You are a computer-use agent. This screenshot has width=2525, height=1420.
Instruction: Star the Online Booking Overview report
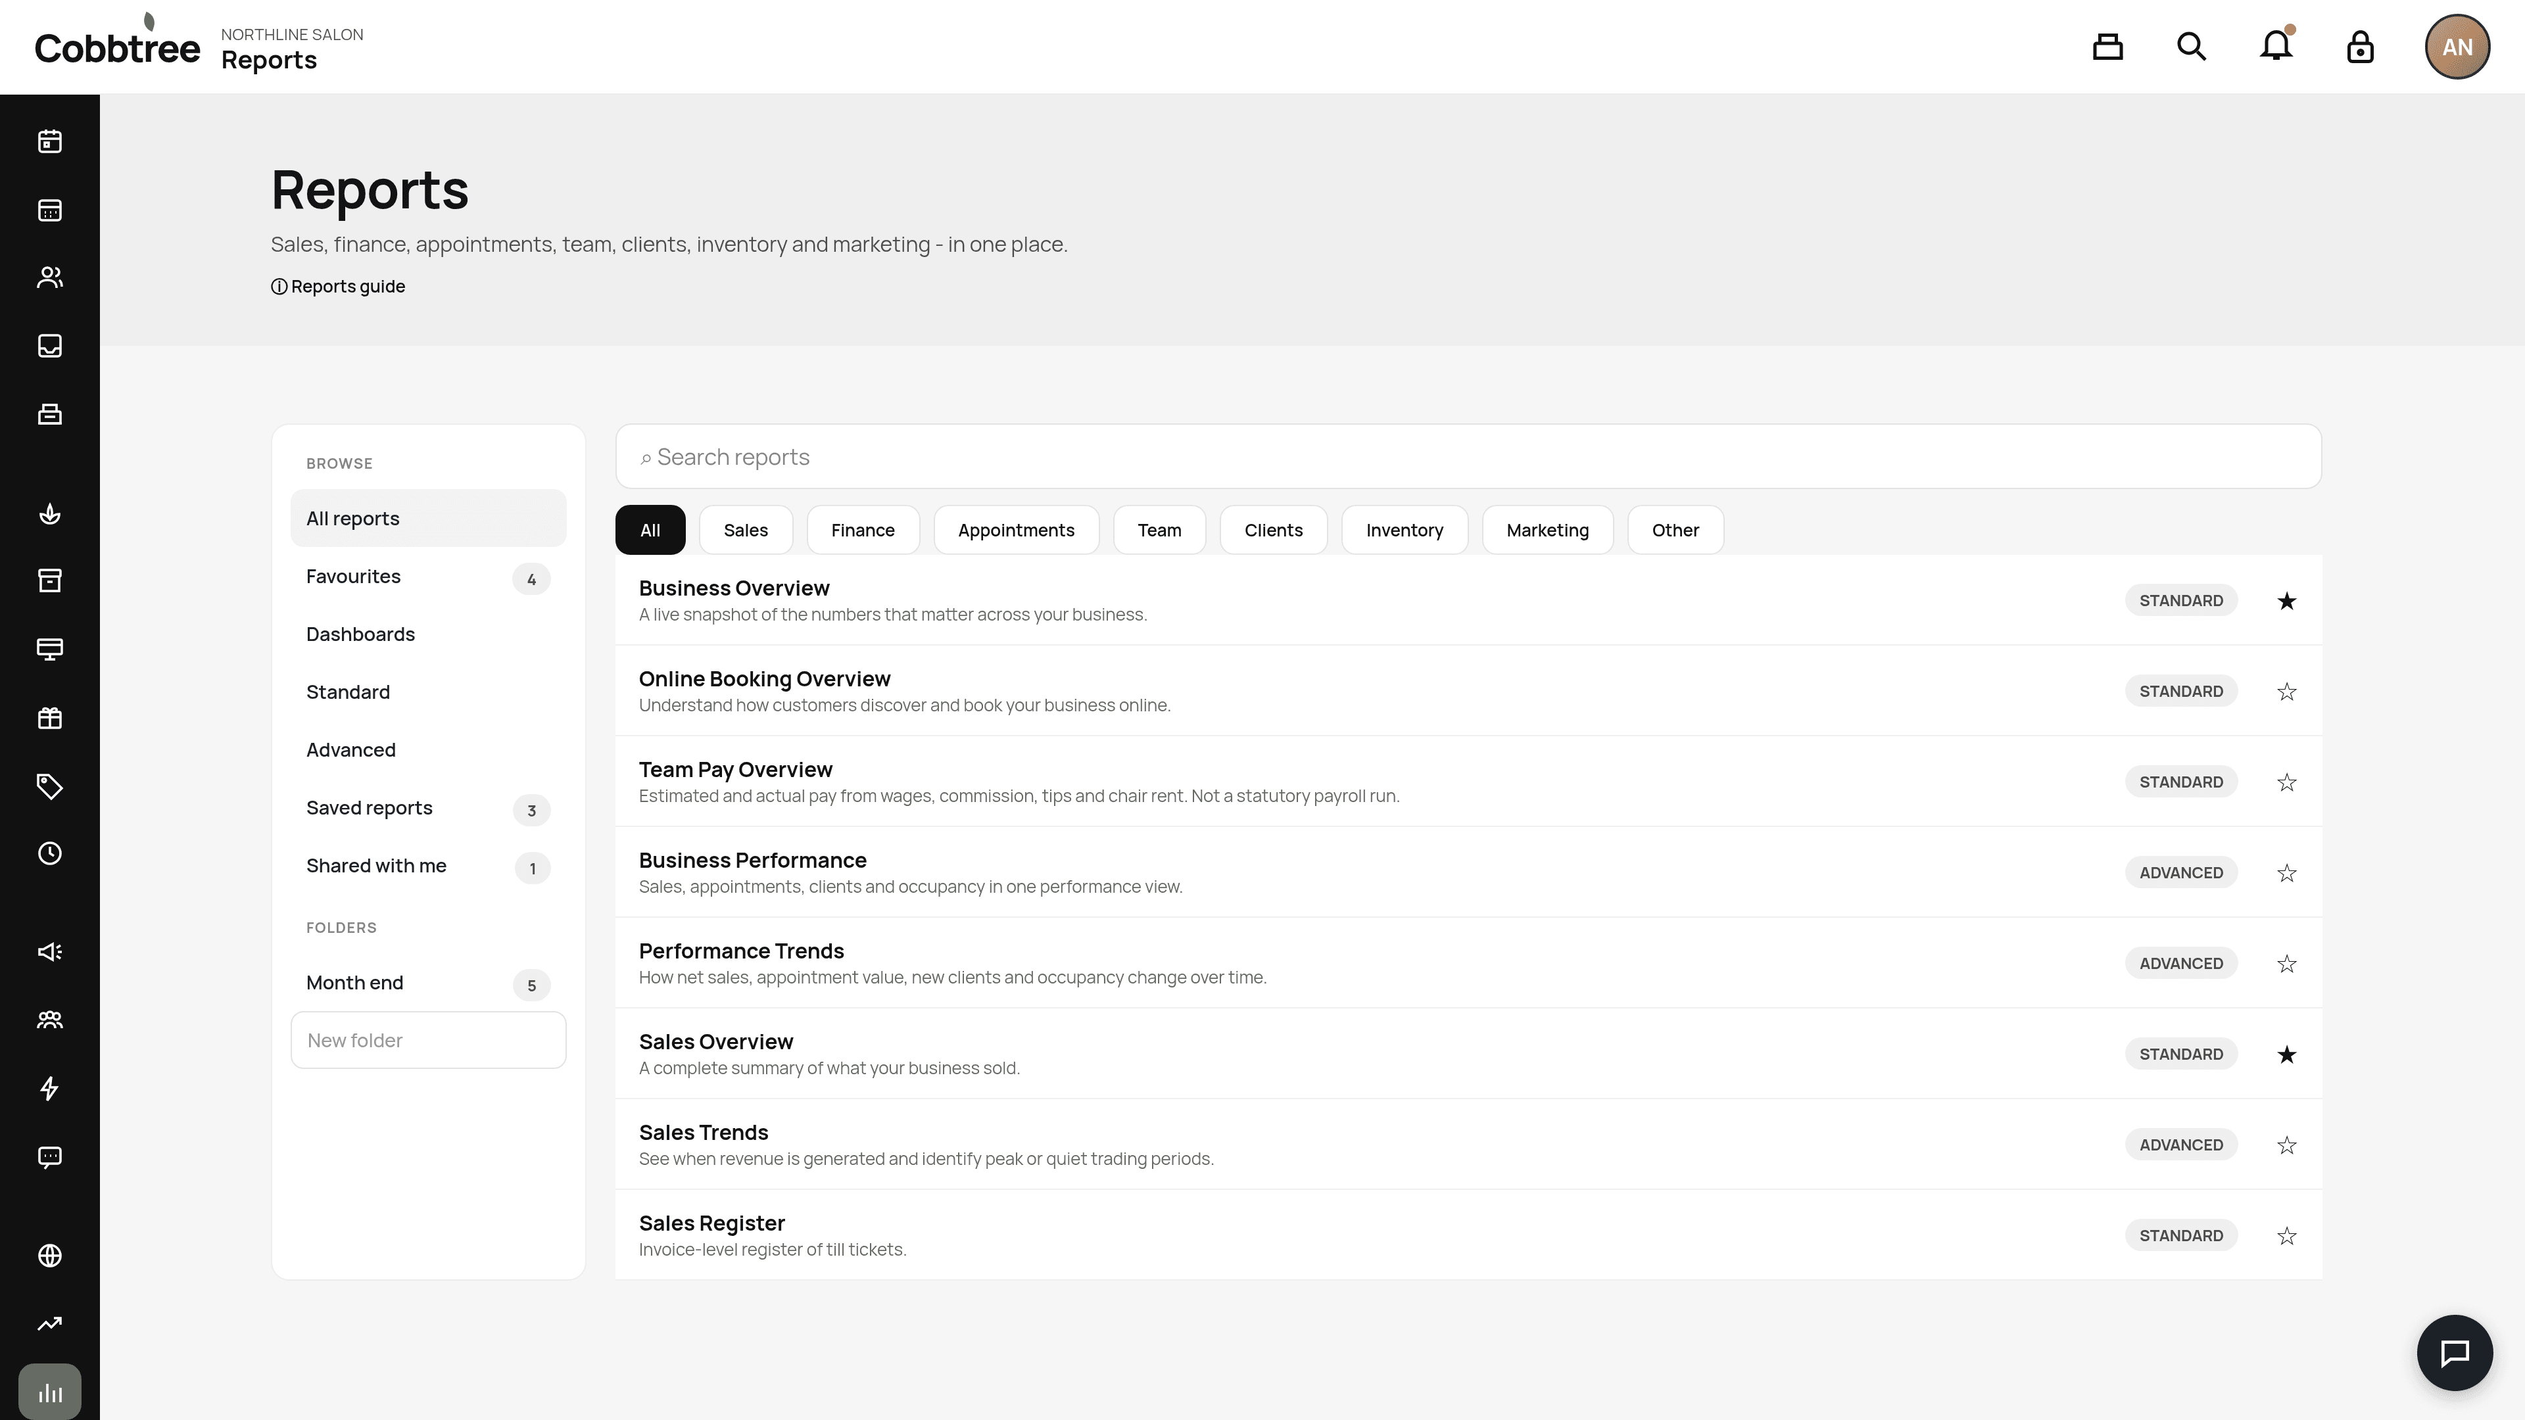2287,692
